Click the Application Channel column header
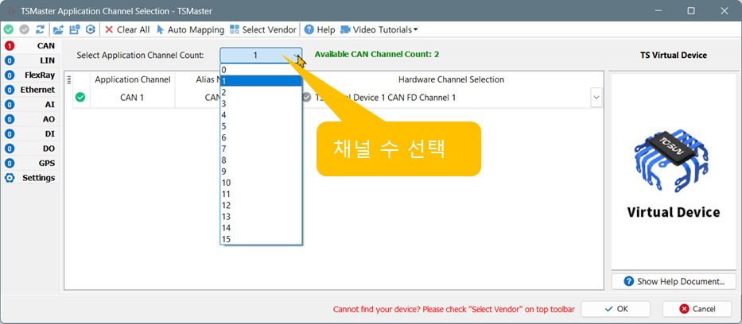This screenshot has width=742, height=324. 133,80
